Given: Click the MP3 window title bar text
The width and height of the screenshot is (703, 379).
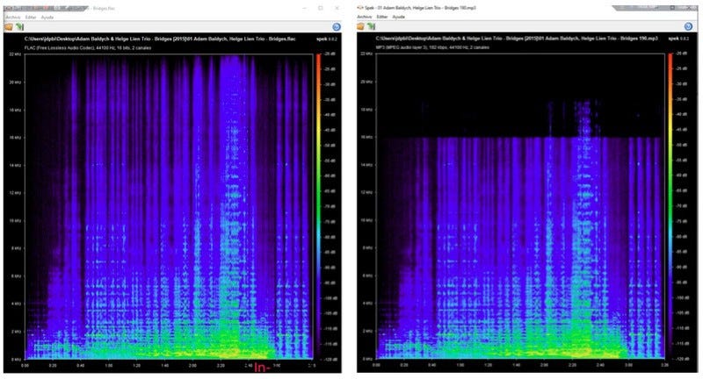Looking at the screenshot, I should pyautogui.click(x=420, y=8).
